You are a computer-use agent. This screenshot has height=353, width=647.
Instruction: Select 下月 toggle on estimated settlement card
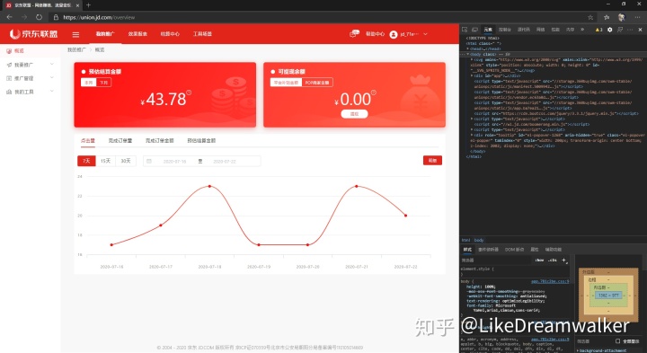click(x=103, y=83)
